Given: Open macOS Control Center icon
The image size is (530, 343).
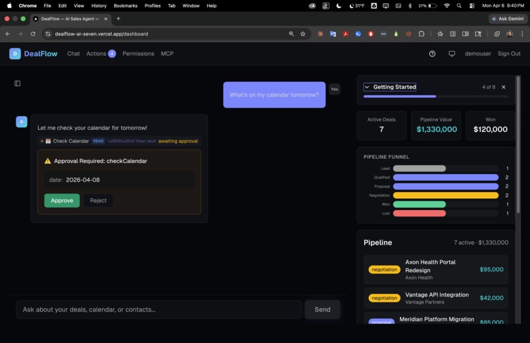Looking at the screenshot, I should [x=472, y=6].
